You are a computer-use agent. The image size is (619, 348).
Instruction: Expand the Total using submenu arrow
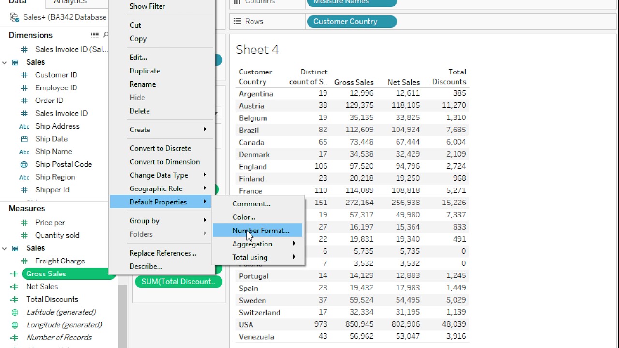pyautogui.click(x=294, y=257)
